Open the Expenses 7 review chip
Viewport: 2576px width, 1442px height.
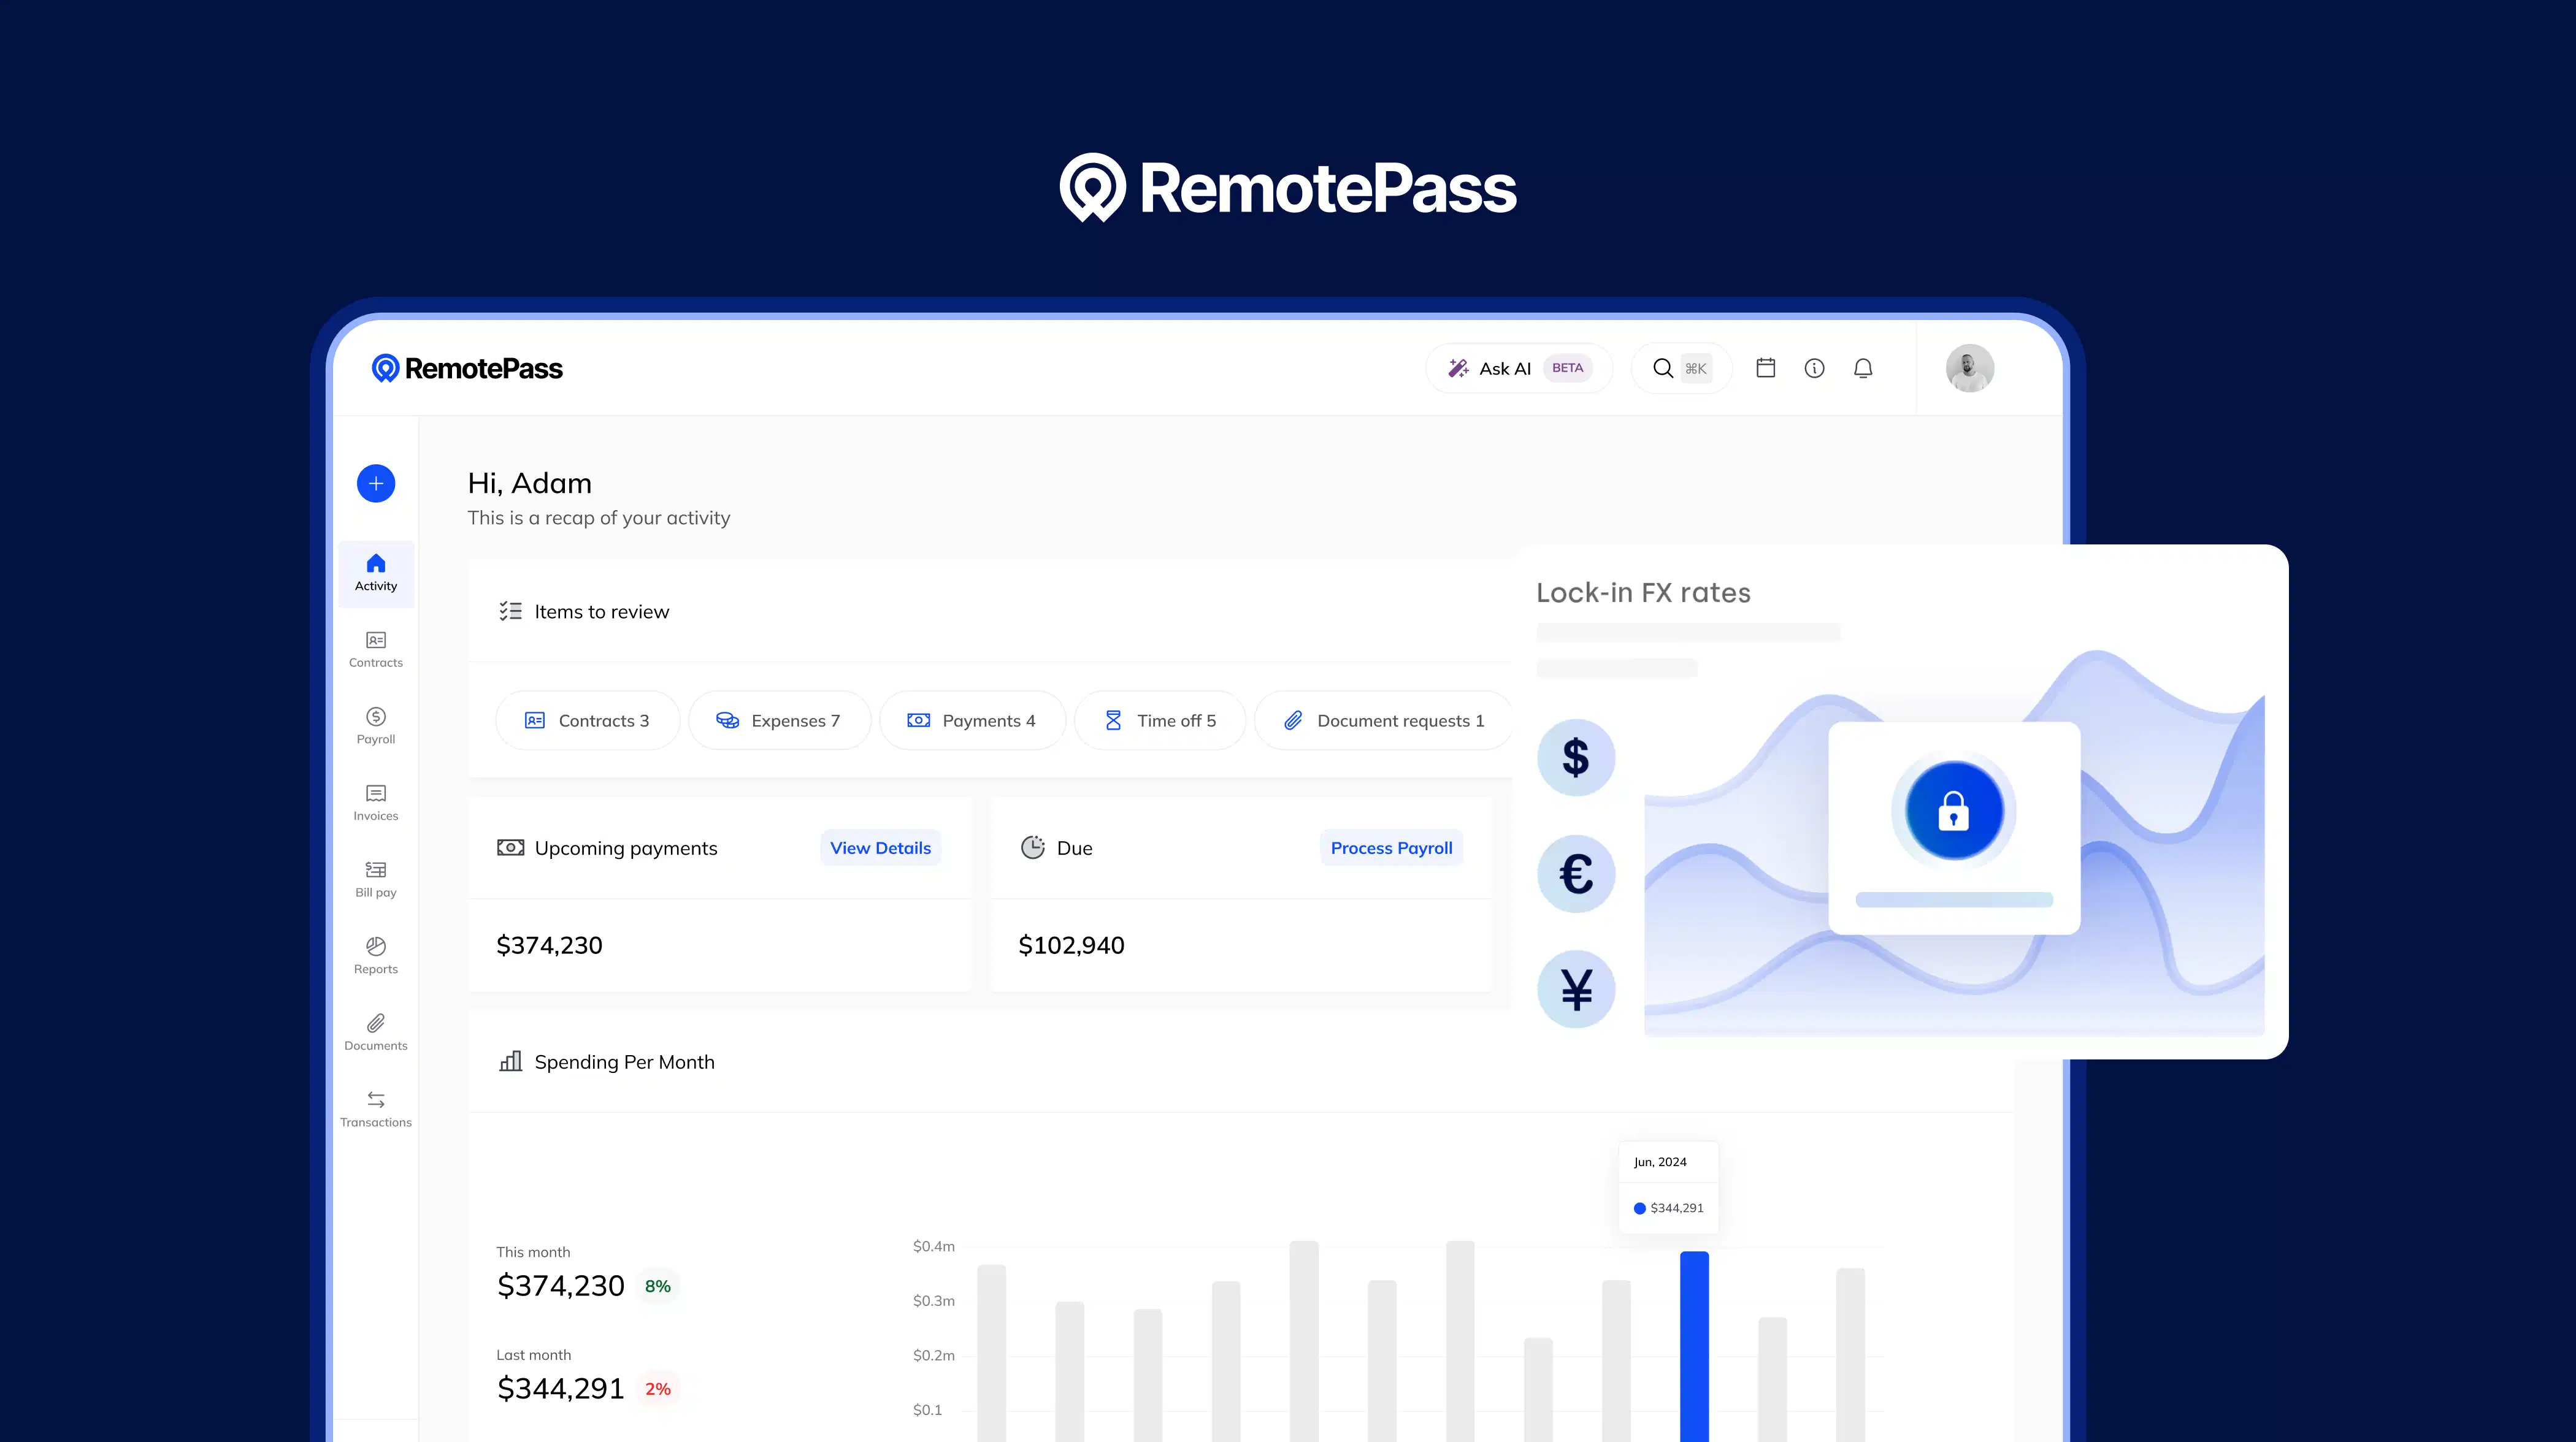coord(779,720)
